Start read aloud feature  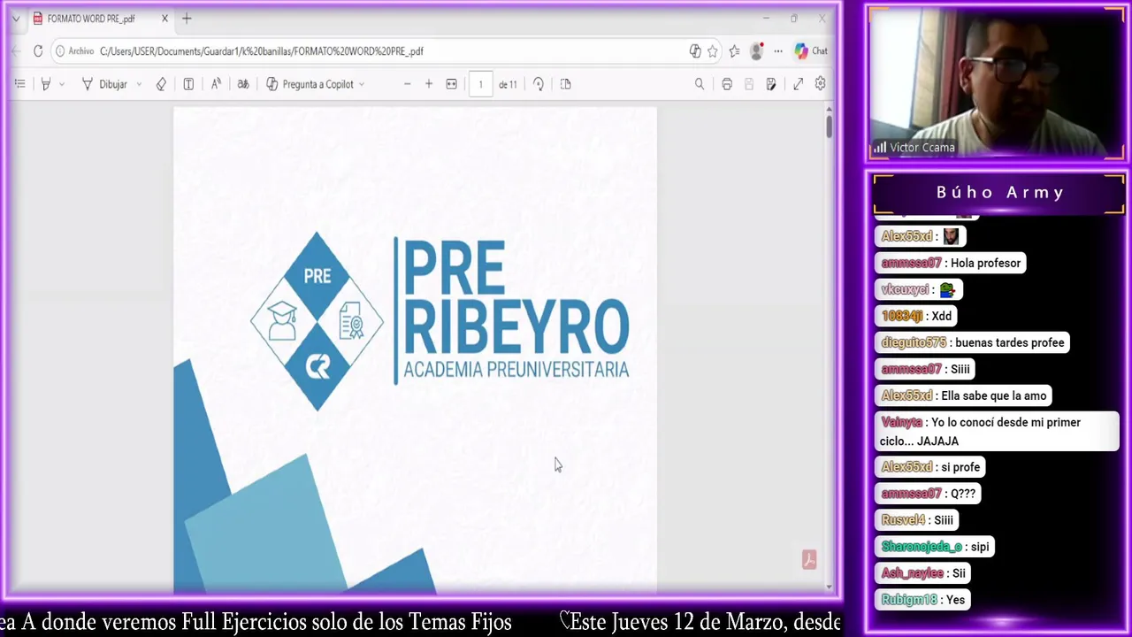point(216,84)
